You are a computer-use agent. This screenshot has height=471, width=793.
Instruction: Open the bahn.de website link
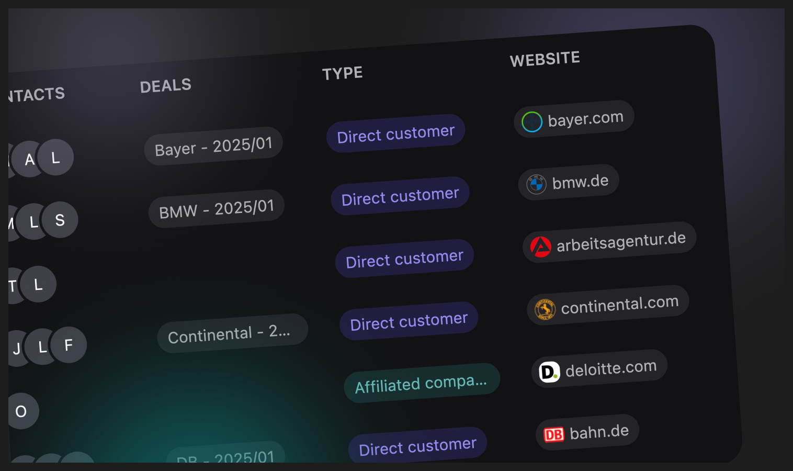tap(587, 432)
